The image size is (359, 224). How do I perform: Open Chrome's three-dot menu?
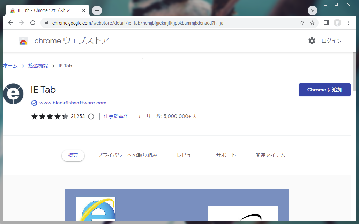(349, 23)
